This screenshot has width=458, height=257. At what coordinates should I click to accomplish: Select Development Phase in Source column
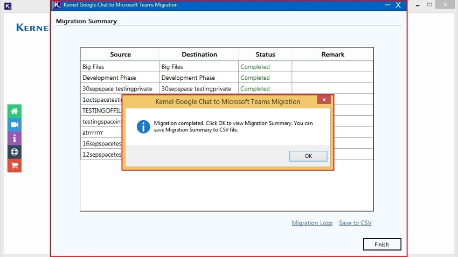tap(120, 78)
